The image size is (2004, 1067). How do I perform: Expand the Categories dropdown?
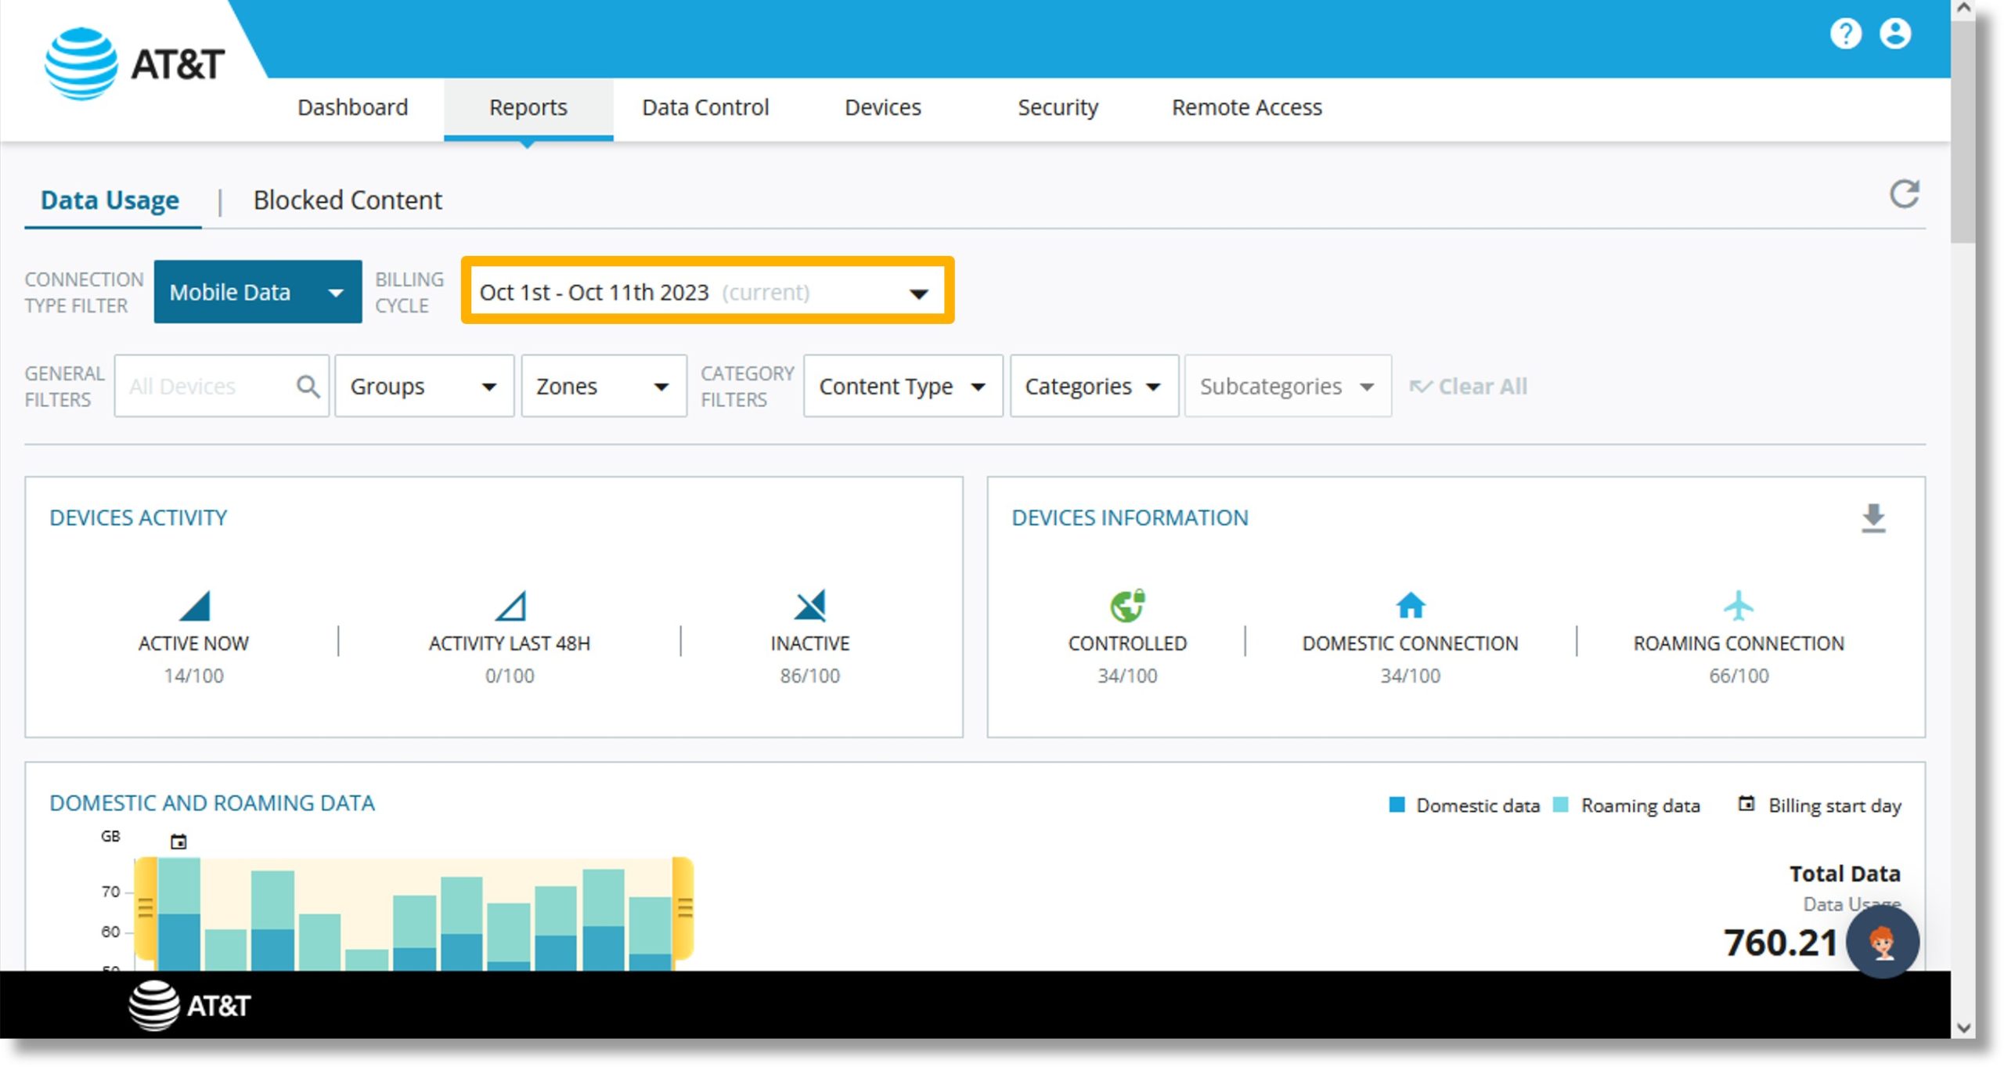1094,386
